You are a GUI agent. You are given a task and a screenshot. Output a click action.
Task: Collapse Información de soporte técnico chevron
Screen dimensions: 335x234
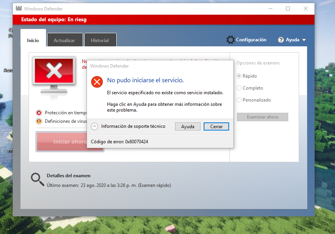click(x=94, y=126)
